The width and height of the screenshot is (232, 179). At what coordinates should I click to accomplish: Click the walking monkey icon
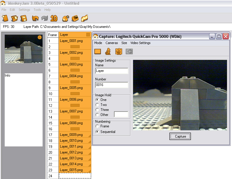(x=108, y=52)
